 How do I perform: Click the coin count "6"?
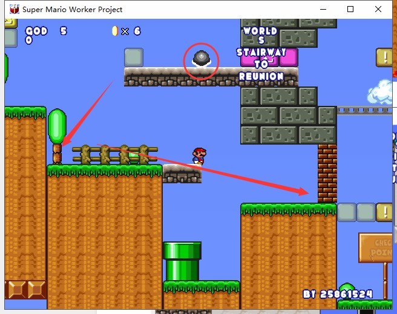coord(137,31)
